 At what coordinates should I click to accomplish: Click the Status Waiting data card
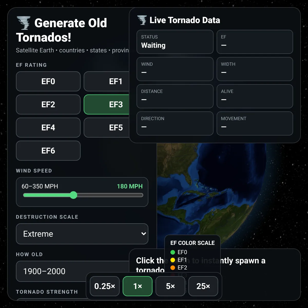175,42
